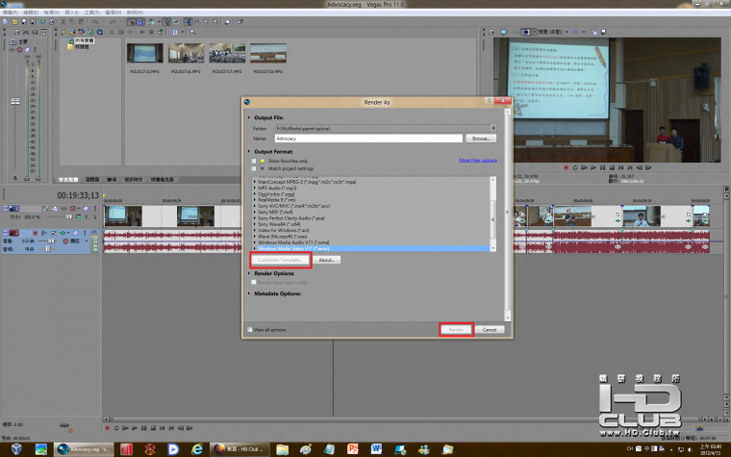Click the video track level slider

69,216
